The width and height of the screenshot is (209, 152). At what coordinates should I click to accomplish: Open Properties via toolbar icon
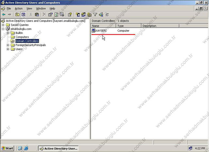coord(50,14)
